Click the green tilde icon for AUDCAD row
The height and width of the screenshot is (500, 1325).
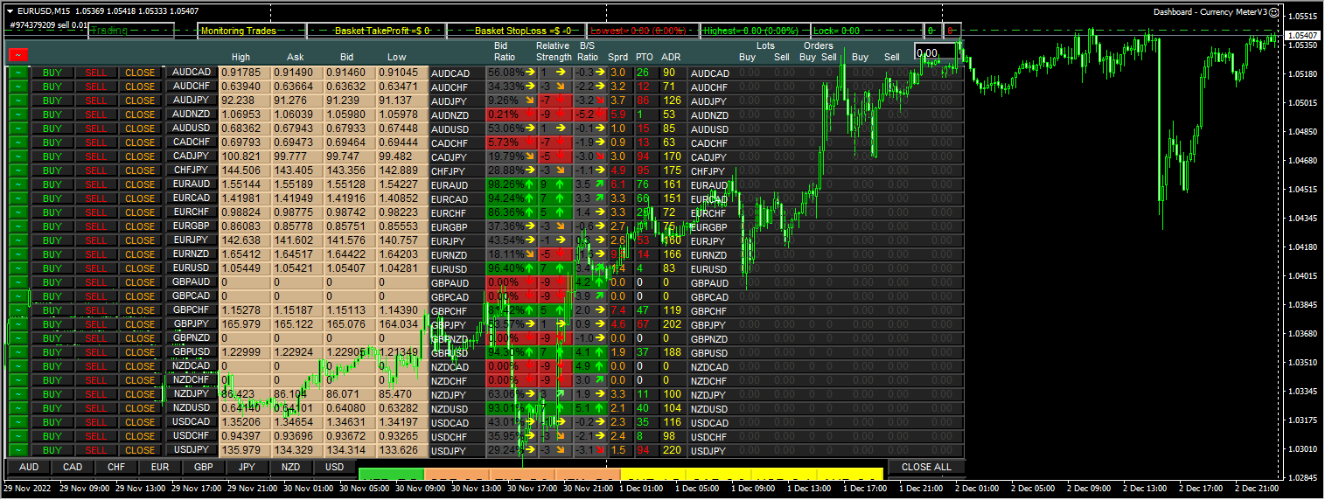(17, 73)
